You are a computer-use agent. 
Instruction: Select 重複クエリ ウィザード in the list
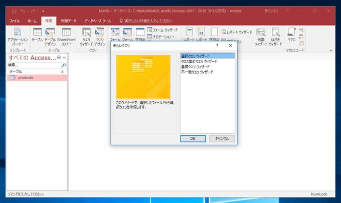[208, 67]
